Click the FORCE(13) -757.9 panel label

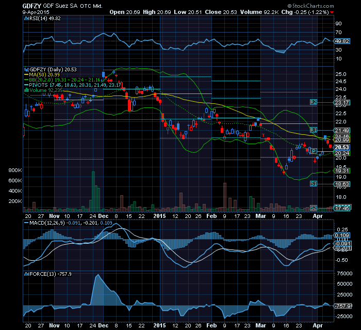click(x=51, y=274)
